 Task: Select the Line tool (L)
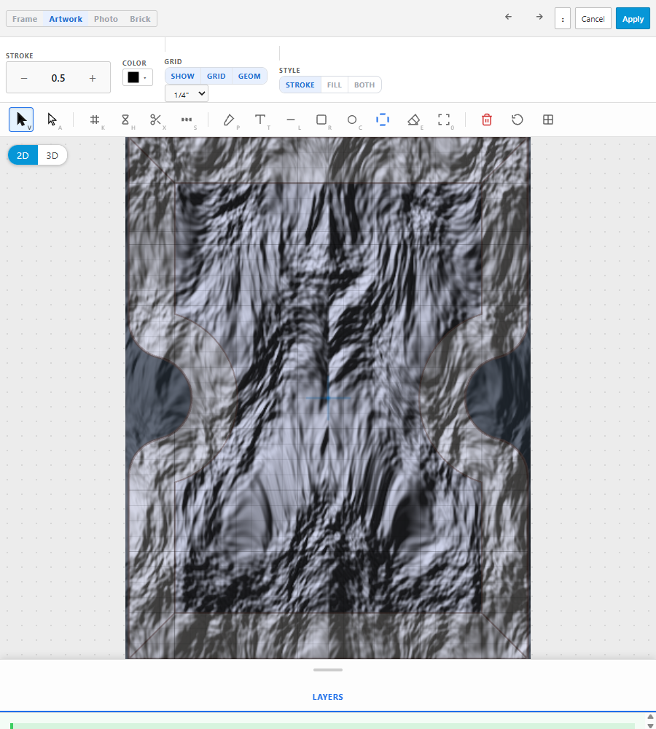tap(291, 120)
